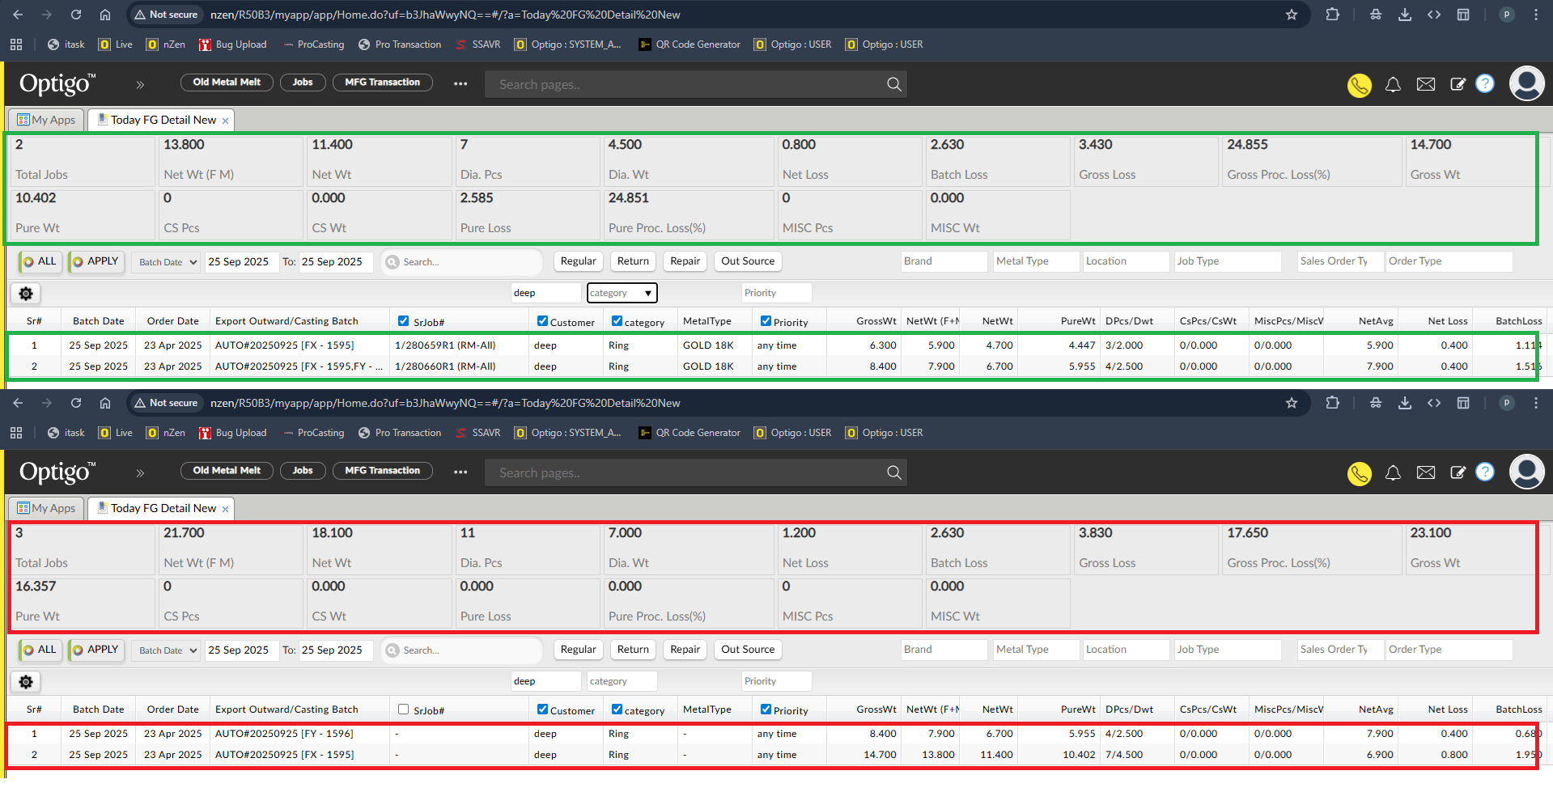Viewport: 1553px width, 809px height.
Task: Open the category filter dropdown with arrow
Action: pyautogui.click(x=622, y=293)
